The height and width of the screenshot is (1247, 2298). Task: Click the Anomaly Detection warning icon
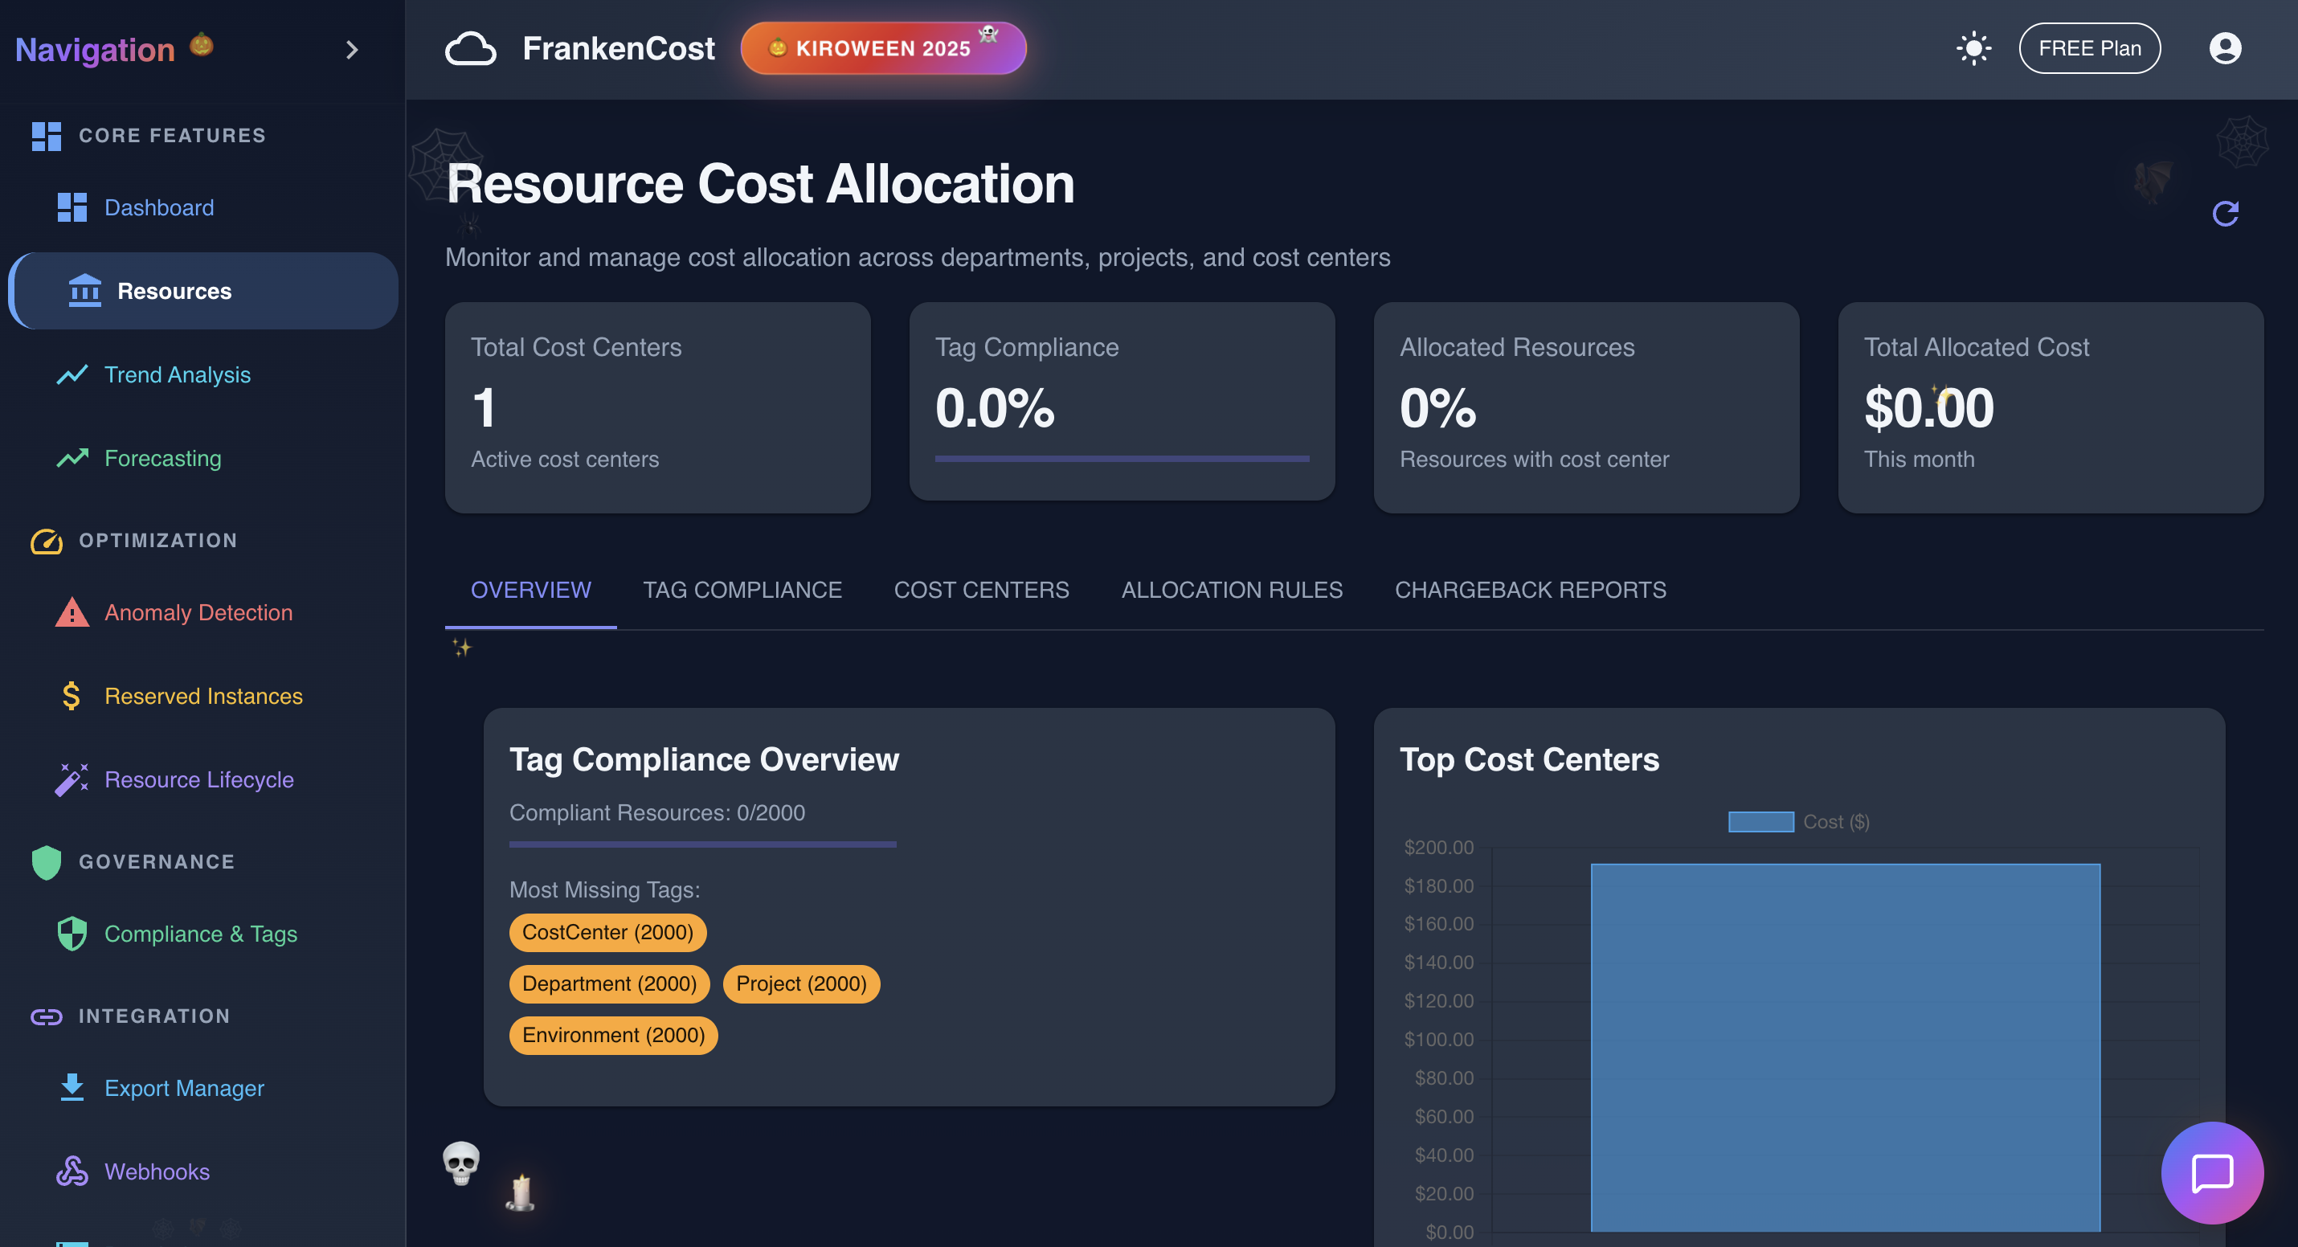coord(72,613)
